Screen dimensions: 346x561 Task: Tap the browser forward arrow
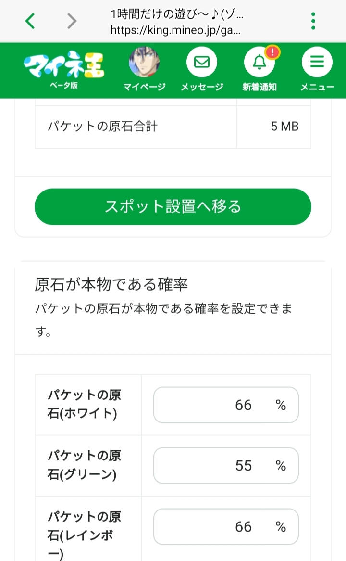pos(72,21)
